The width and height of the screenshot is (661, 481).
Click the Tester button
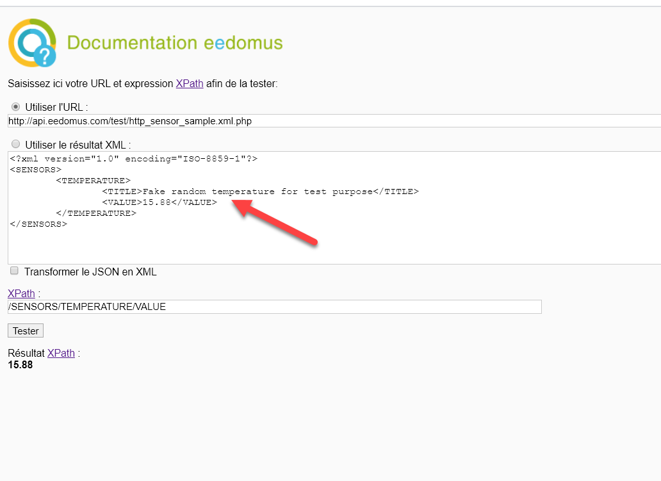click(26, 331)
